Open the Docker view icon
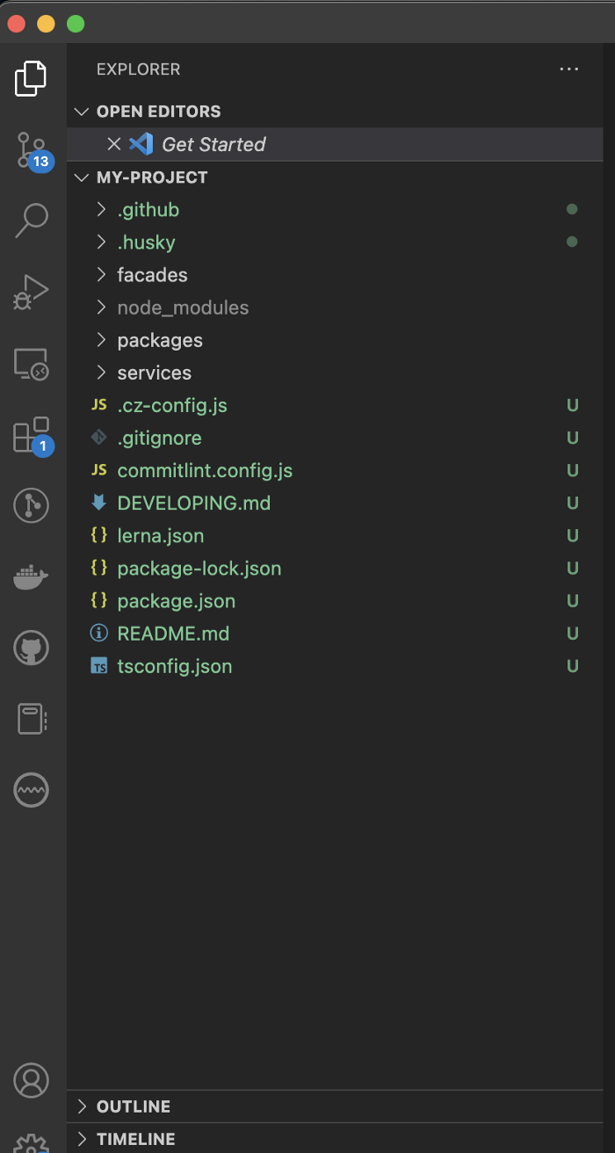The width and height of the screenshot is (615, 1153). (x=32, y=577)
